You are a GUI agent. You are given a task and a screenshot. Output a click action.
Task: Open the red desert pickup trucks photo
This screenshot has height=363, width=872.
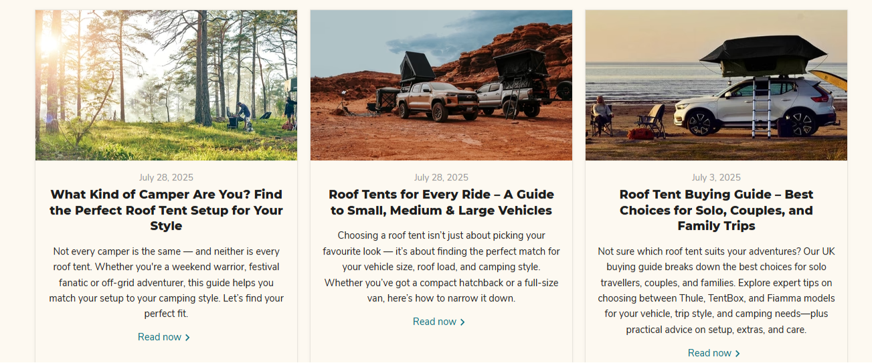coord(441,85)
